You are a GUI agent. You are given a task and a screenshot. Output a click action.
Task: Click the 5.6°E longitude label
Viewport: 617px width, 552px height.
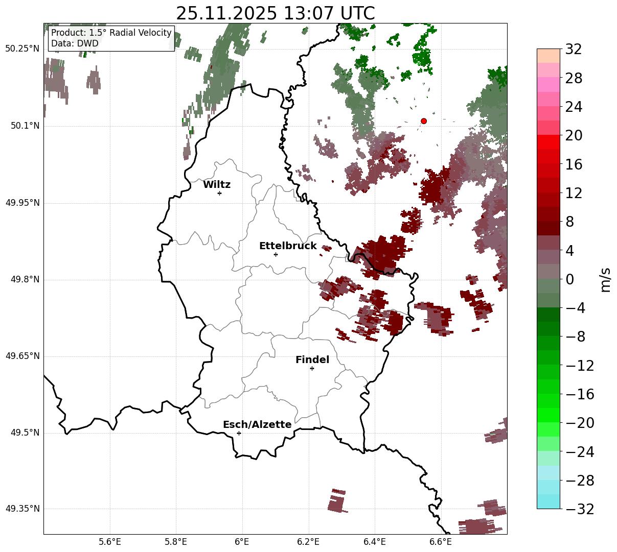(110, 542)
